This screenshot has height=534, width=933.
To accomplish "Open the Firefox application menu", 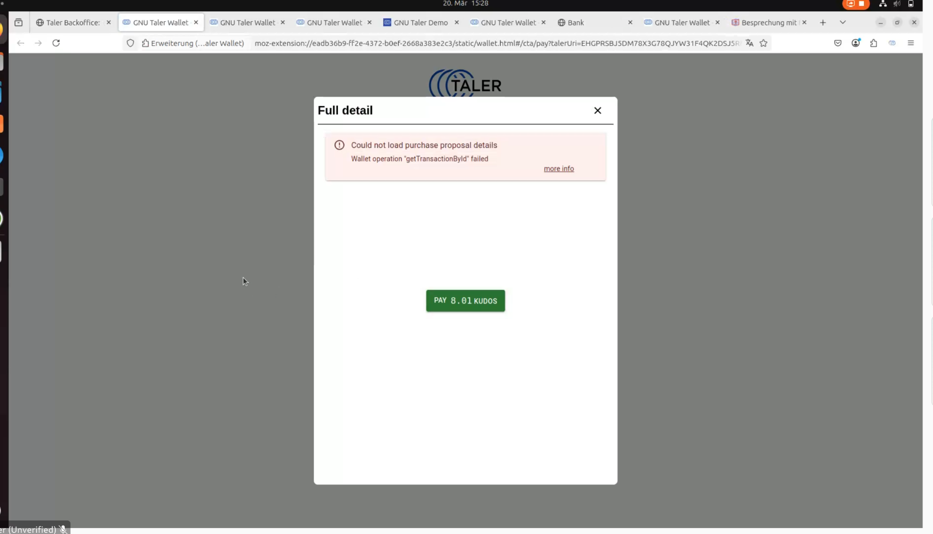I will click(911, 43).
